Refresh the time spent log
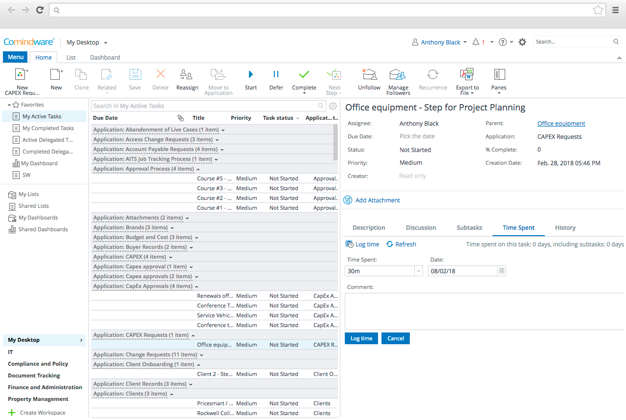Viewport: 626px width, 420px height. click(401, 244)
